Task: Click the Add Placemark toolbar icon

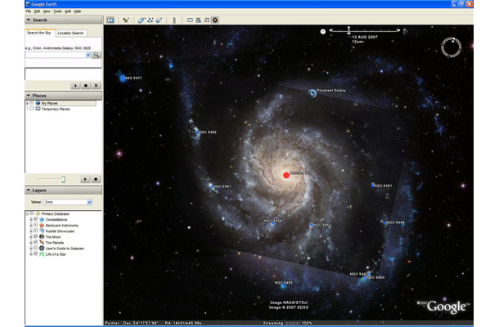Action: tap(126, 20)
